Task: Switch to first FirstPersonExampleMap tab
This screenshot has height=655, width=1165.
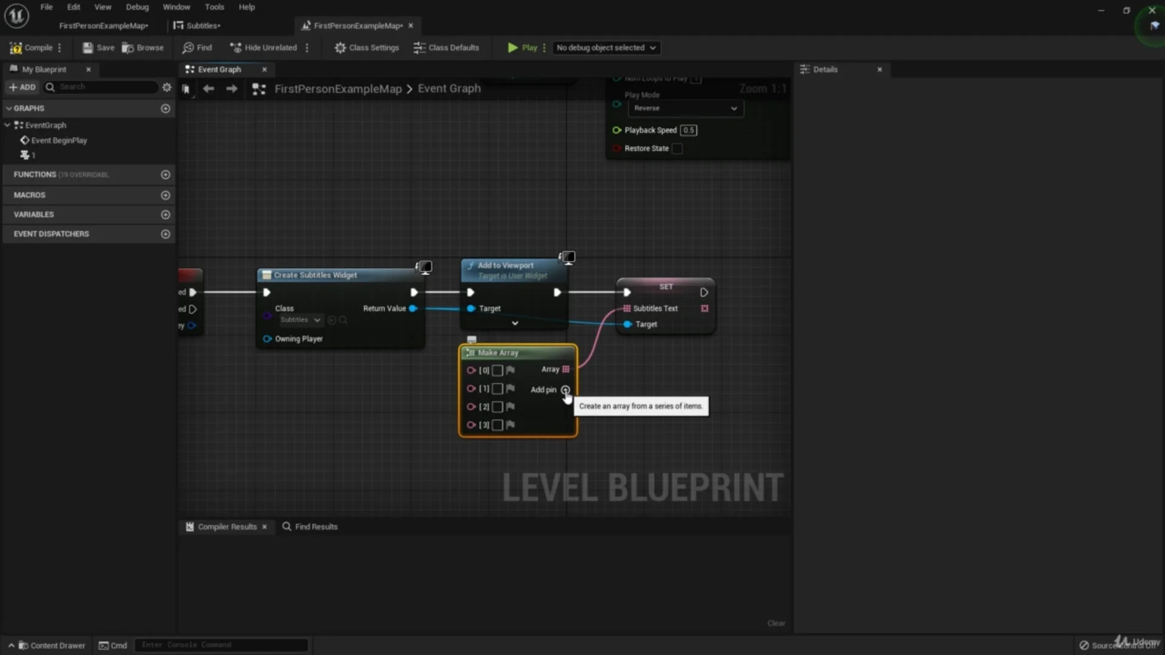Action: [103, 25]
